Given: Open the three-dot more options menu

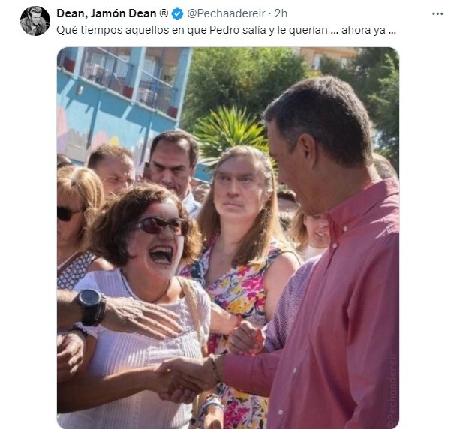Looking at the screenshot, I should click(x=437, y=13).
